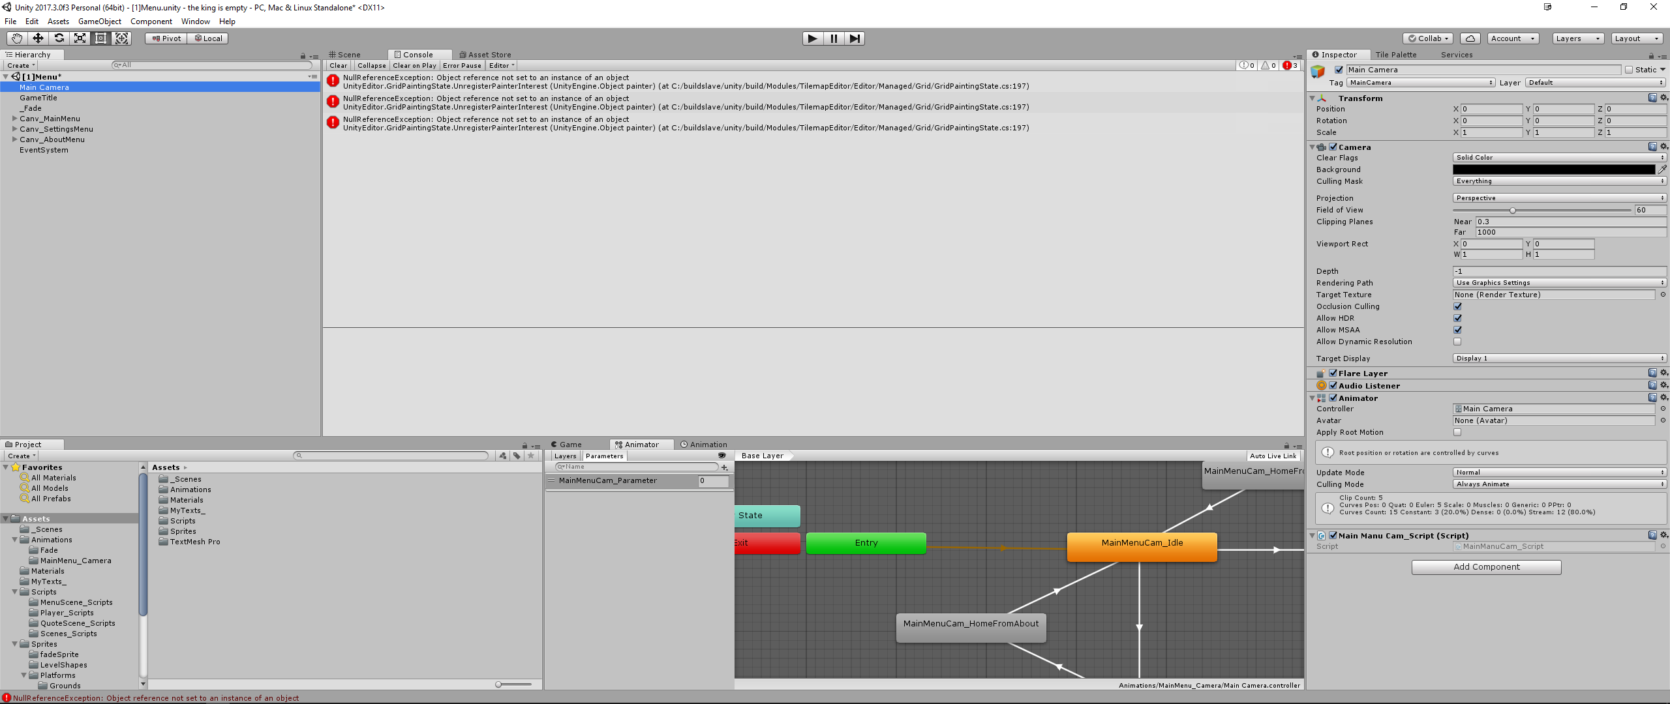This screenshot has height=704, width=1670.
Task: Click the black Background color swatch
Action: 1553,169
